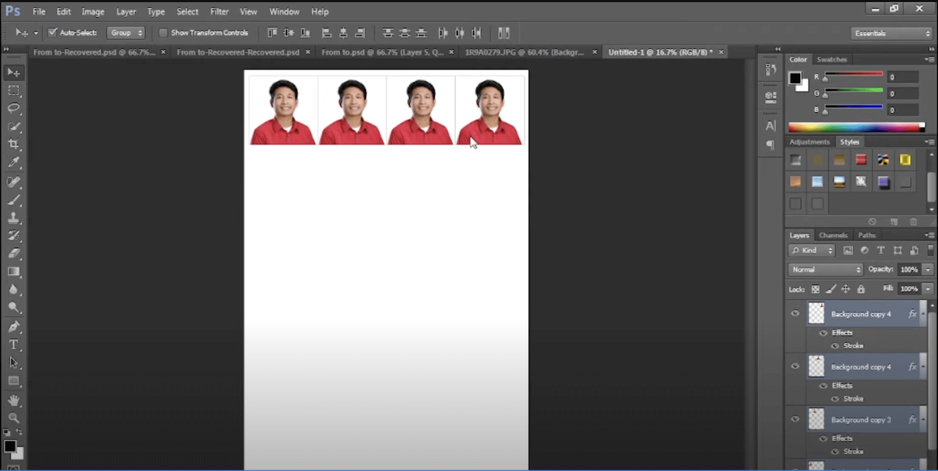The width and height of the screenshot is (938, 471).
Task: Open the layer filter Kind dropdown
Action: [812, 250]
